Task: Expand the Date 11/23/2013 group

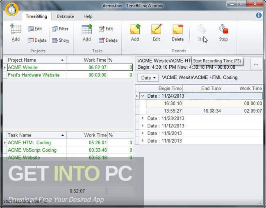Action: click(x=143, y=118)
